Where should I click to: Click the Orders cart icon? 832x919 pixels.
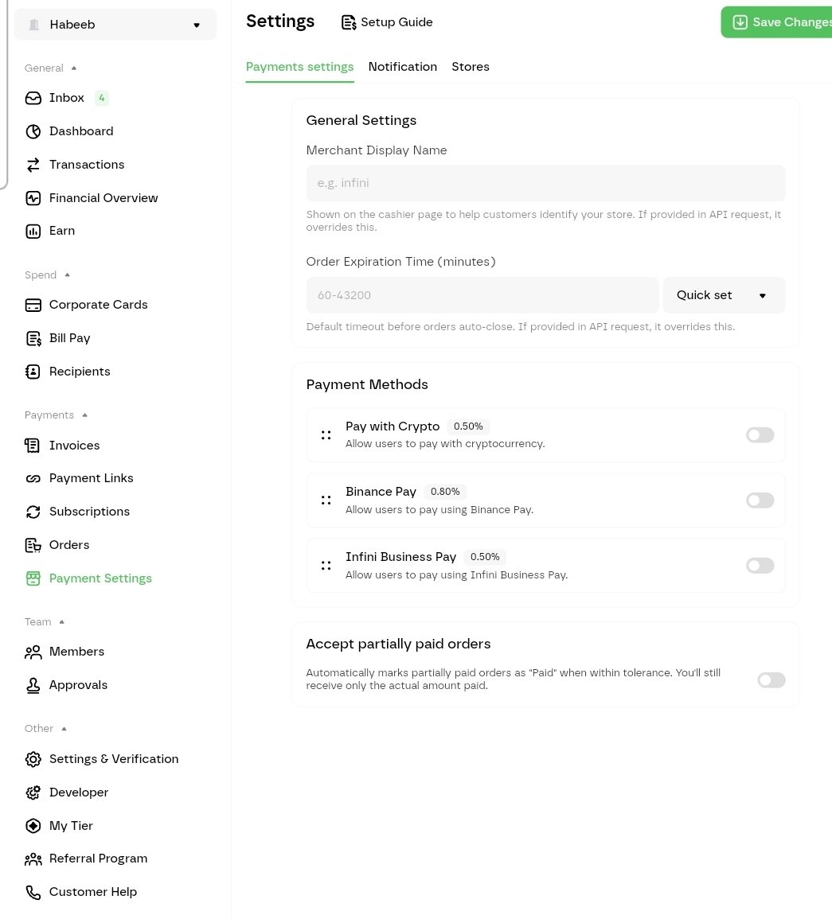point(33,545)
